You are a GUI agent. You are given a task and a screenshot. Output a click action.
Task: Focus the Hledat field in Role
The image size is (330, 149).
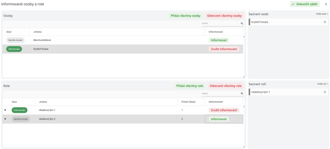[220, 94]
